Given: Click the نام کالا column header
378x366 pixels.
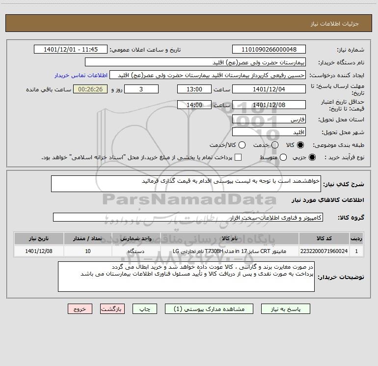Looking at the screenshot, I should tap(230, 238).
